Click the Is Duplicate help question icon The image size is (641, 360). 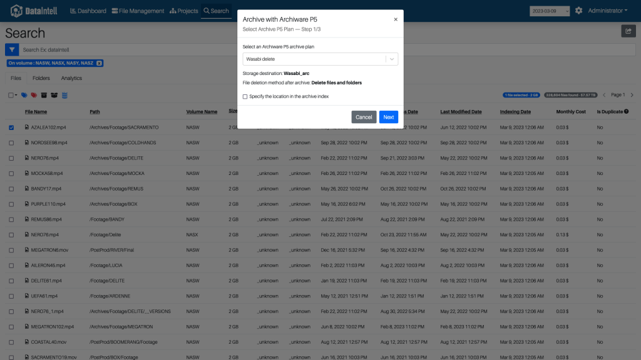(x=626, y=111)
